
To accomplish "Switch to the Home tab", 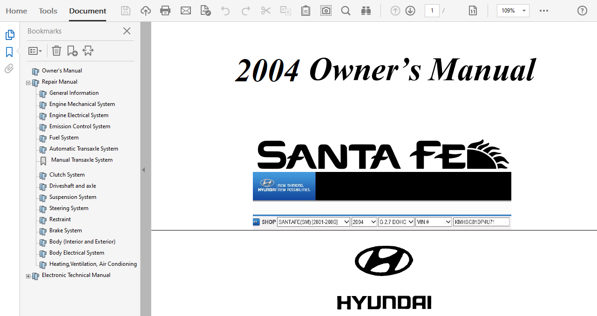I will (16, 11).
